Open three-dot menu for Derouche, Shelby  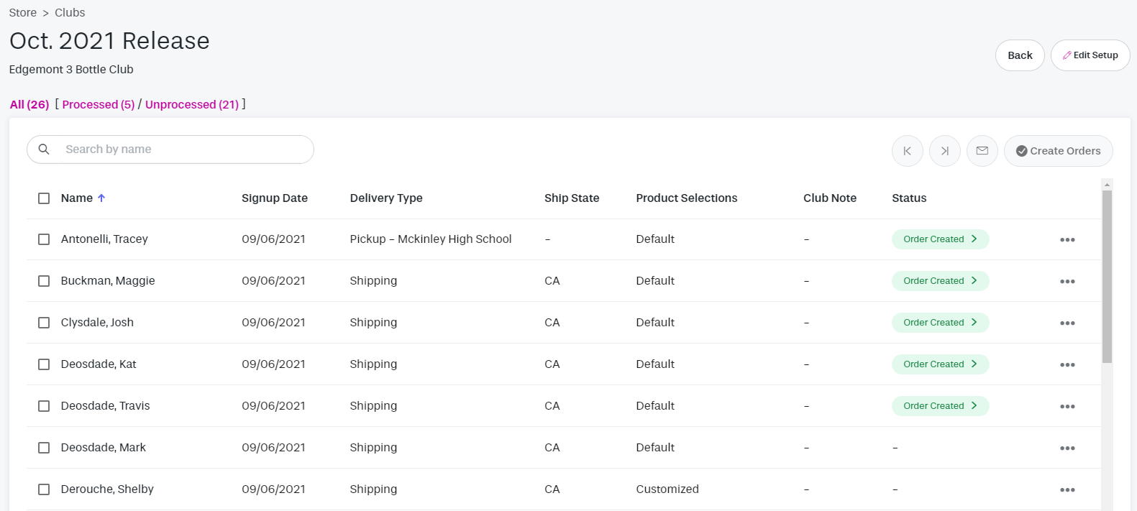[x=1067, y=490]
